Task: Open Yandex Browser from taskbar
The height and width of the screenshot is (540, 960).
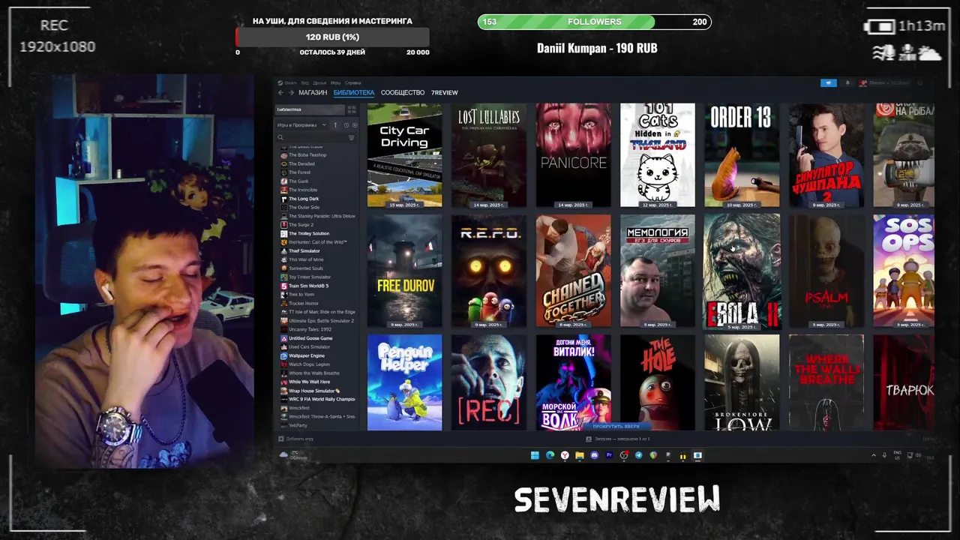Action: point(565,455)
